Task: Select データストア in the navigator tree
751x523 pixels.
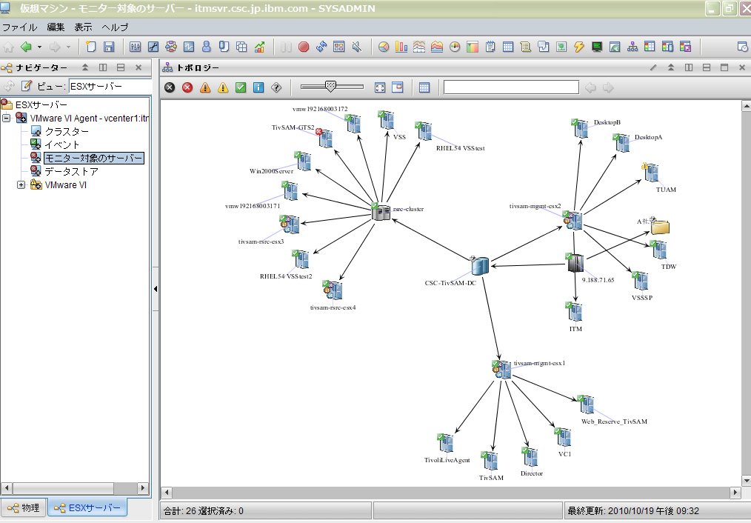Action: pos(71,171)
